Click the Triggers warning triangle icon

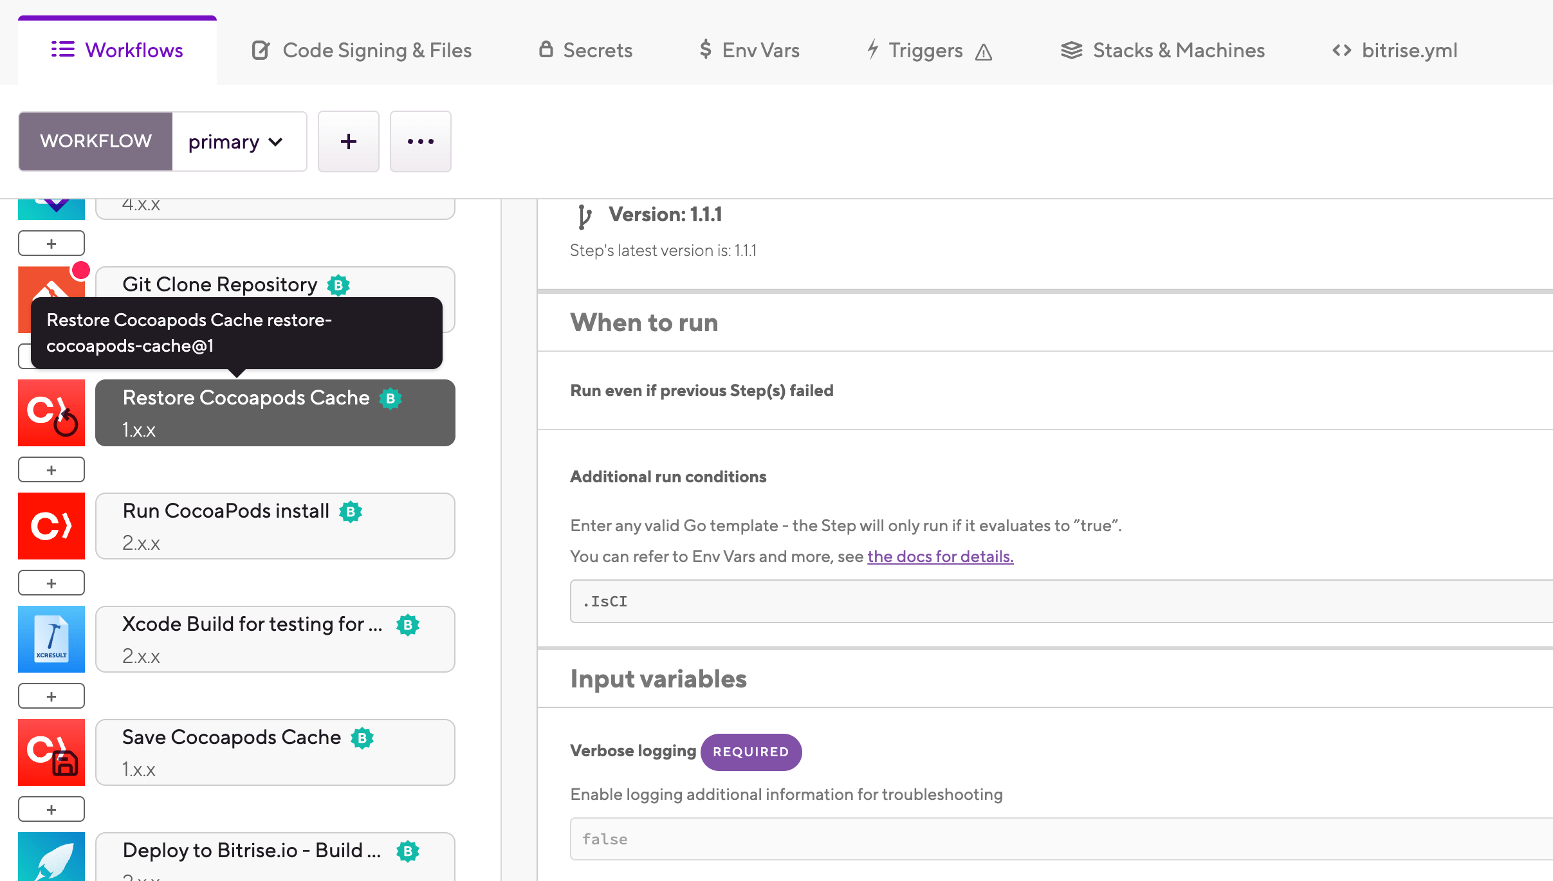(x=984, y=51)
